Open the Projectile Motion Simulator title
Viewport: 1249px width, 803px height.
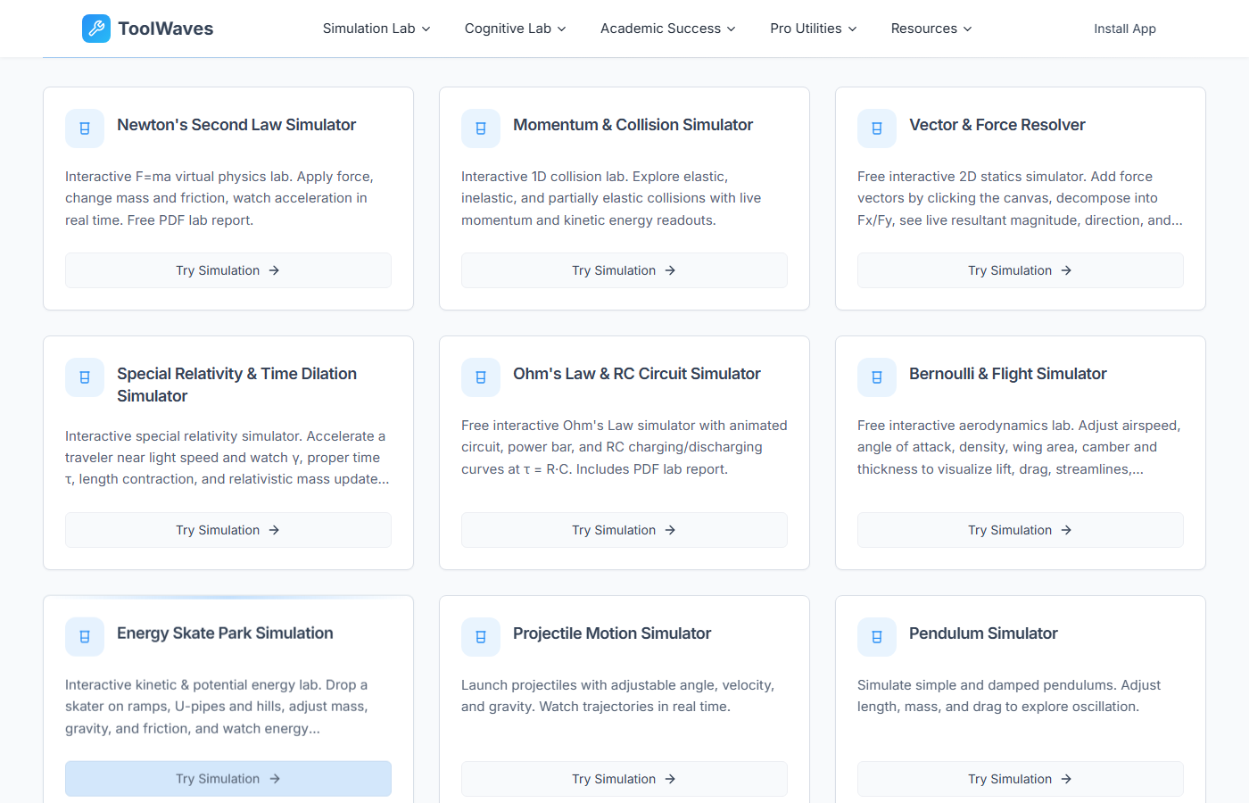pos(612,633)
